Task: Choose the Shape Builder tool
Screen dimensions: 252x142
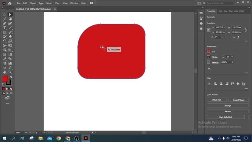Action: (4, 50)
